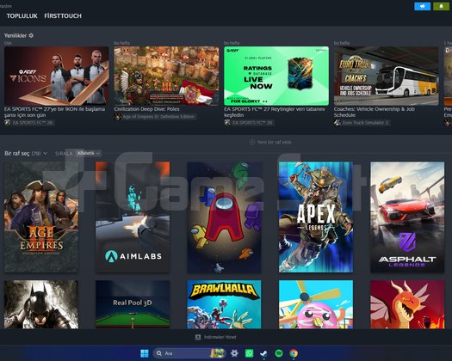Click the plus icon beside Yeni bir raf ekle
452x361 pixels.
pos(252,142)
